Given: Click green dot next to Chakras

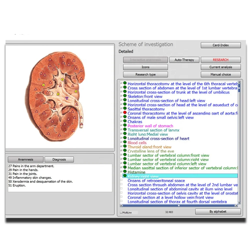Looking at the screenshot, I should 125,121.
